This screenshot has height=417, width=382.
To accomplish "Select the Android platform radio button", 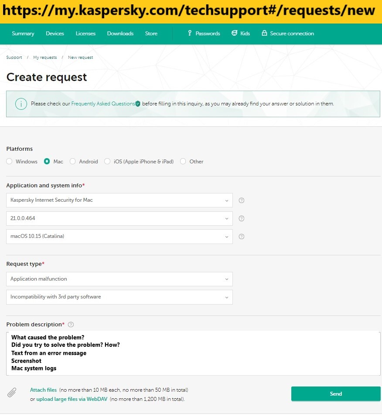I will [72, 161].
